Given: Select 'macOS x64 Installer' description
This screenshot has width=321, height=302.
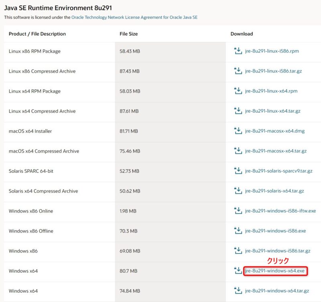Looking at the screenshot, I should tap(30, 131).
